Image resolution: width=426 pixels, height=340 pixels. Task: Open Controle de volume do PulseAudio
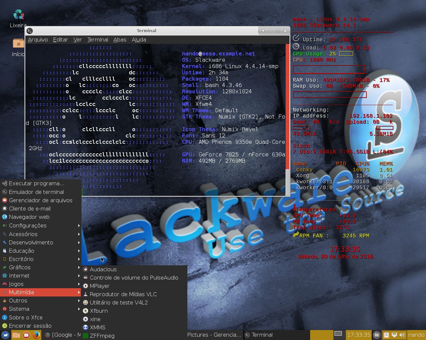pyautogui.click(x=134, y=278)
